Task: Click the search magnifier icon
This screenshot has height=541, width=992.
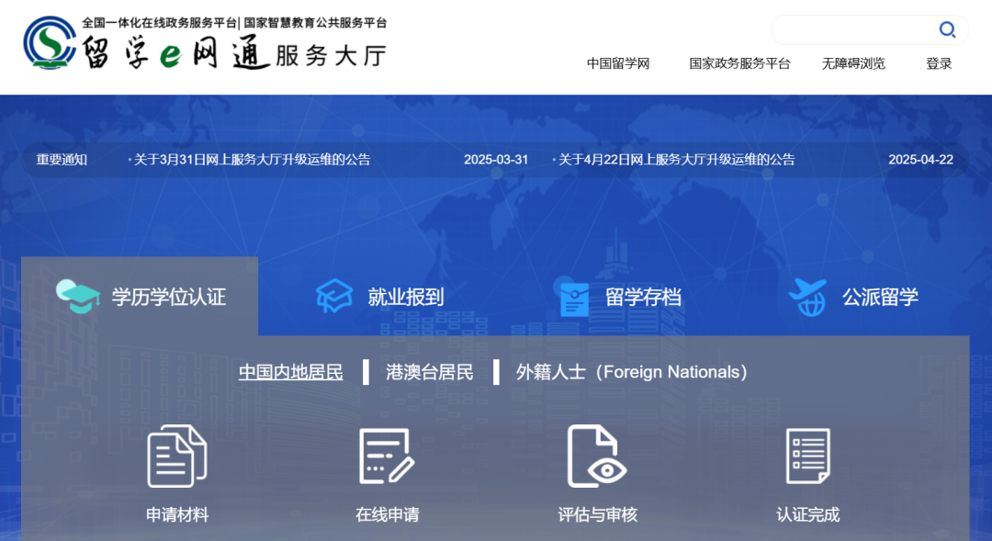Action: pyautogui.click(x=947, y=29)
